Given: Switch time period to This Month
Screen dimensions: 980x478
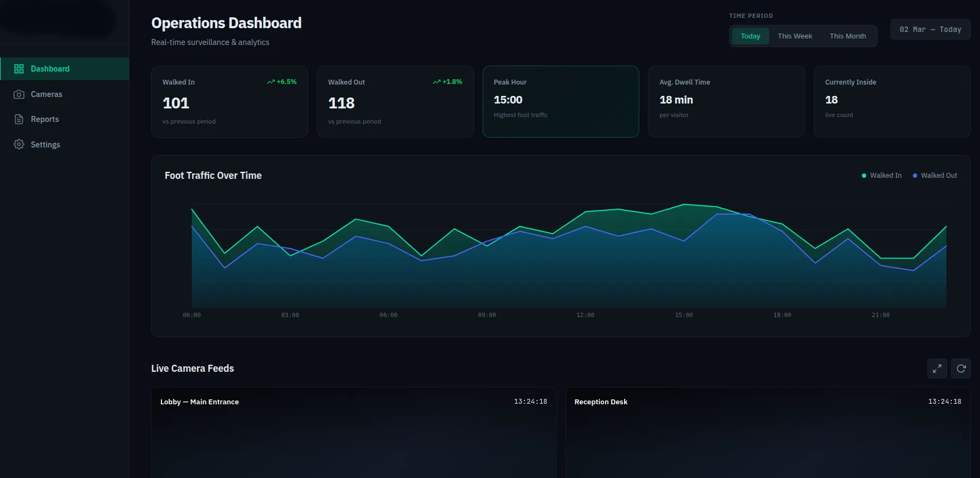Looking at the screenshot, I should (847, 36).
